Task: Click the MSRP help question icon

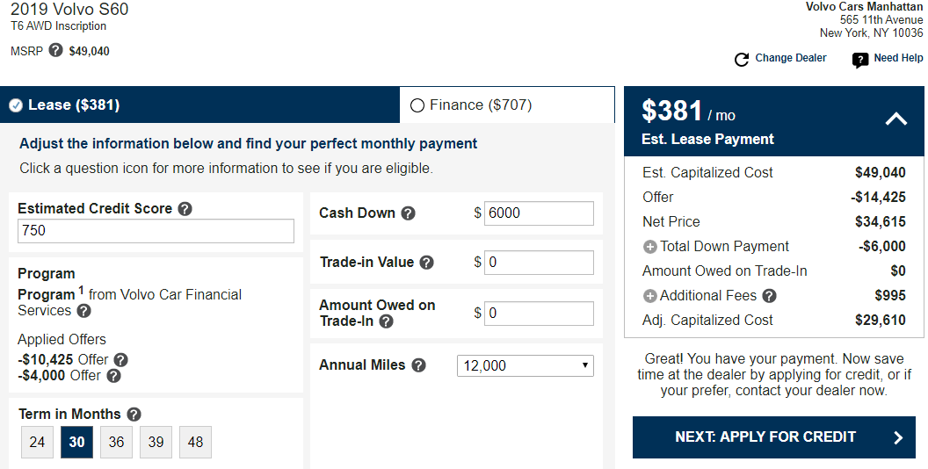Action: 55,50
